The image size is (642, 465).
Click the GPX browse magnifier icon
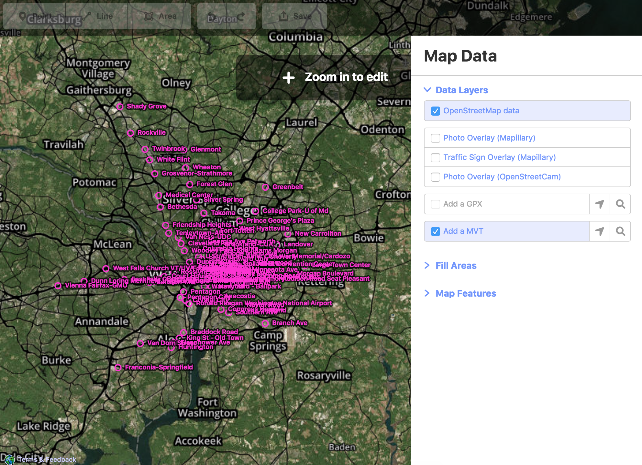(620, 204)
